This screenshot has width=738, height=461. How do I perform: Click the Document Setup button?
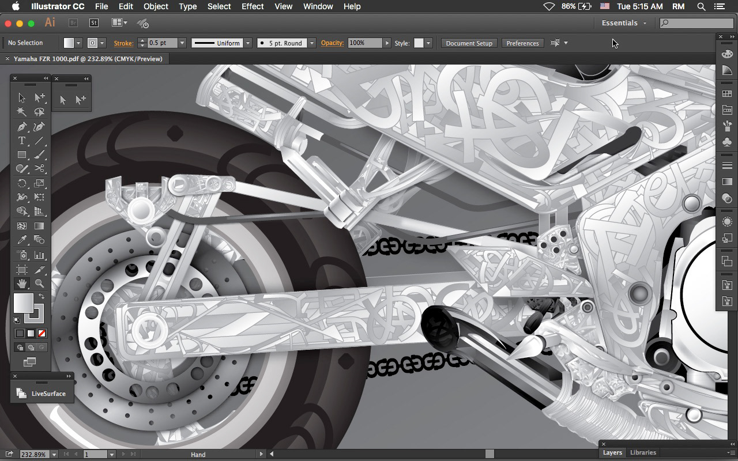pos(469,43)
